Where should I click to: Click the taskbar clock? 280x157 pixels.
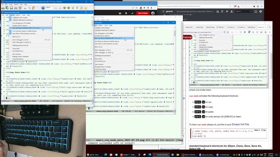[x=270, y=155]
